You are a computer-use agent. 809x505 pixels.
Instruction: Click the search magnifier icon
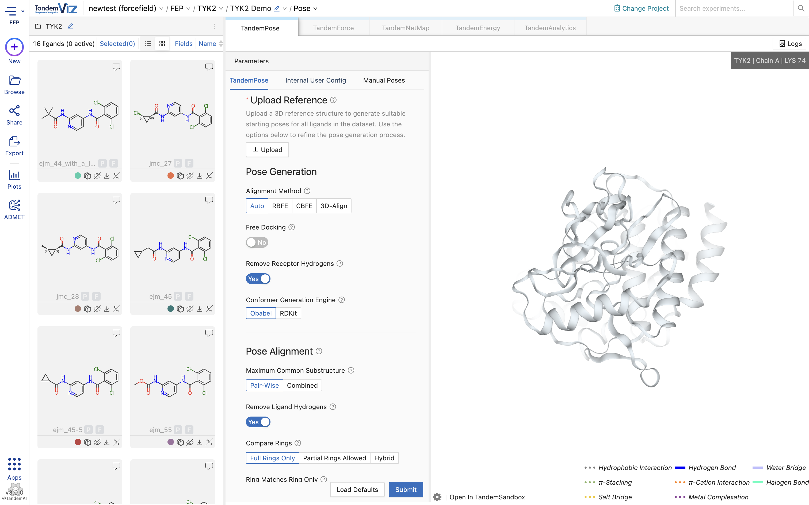[x=801, y=8]
